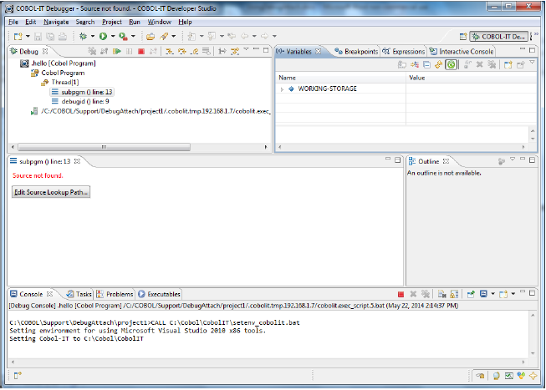
Task: Open Debug view menu triangle
Action: pyautogui.click(x=246, y=49)
